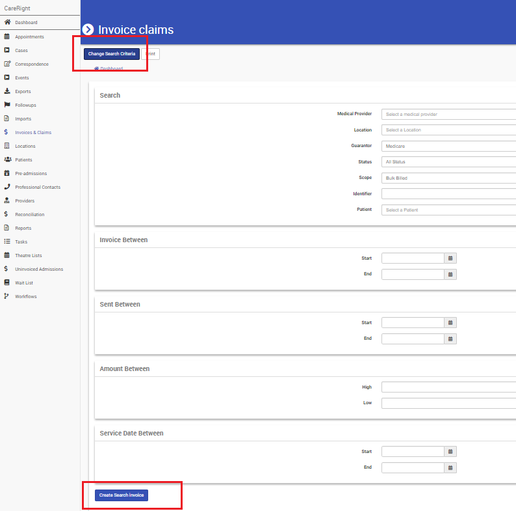Open Wait List in the sidebar
Viewport: 516px width, 511px height.
[x=24, y=283]
